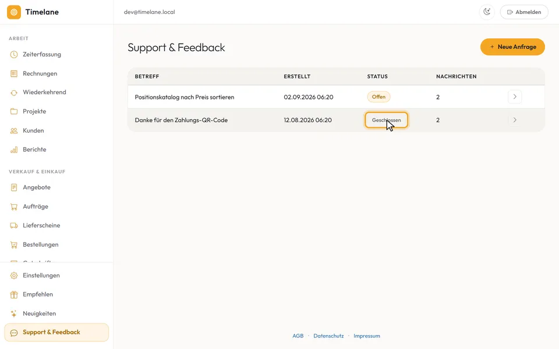The image size is (559, 349).
Task: Click the Kunden people icon
Action: coord(14,131)
